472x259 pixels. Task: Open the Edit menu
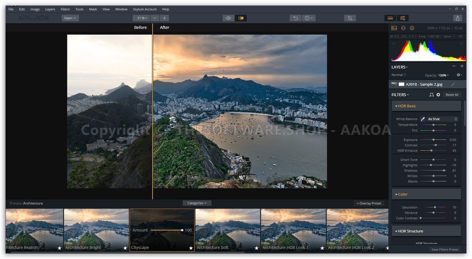pyautogui.click(x=22, y=9)
